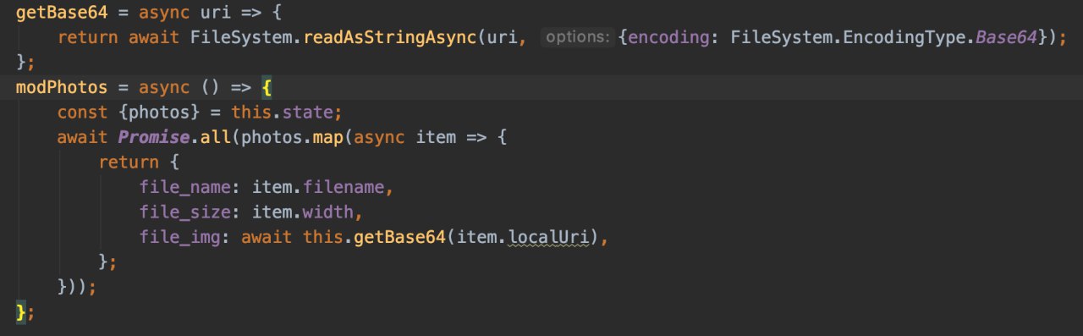Click the 'item' parameter in async item =>
This screenshot has width=1083, height=336.
tap(437, 137)
